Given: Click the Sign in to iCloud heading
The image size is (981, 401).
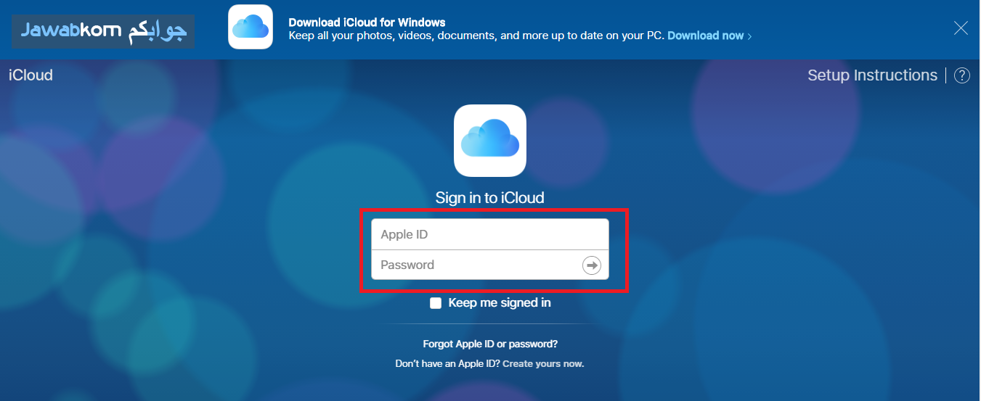Looking at the screenshot, I should tap(490, 197).
